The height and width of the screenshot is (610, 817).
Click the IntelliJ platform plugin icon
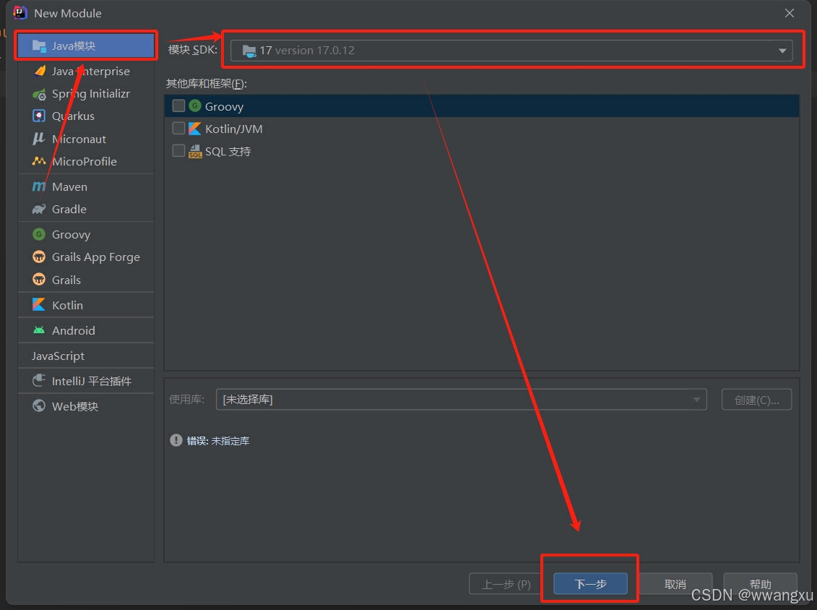(x=39, y=381)
